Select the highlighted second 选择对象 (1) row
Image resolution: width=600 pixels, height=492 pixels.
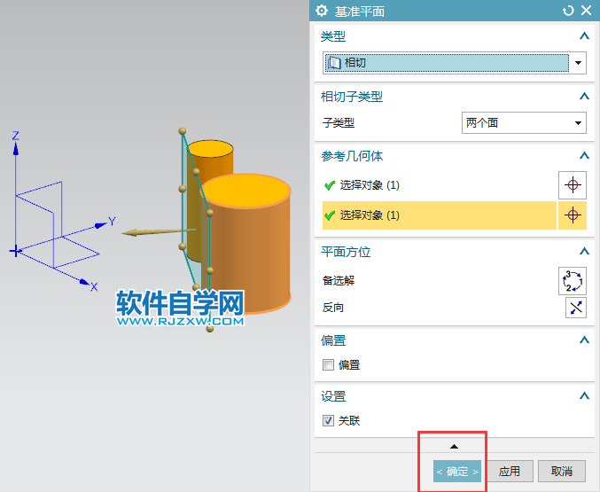click(x=440, y=215)
